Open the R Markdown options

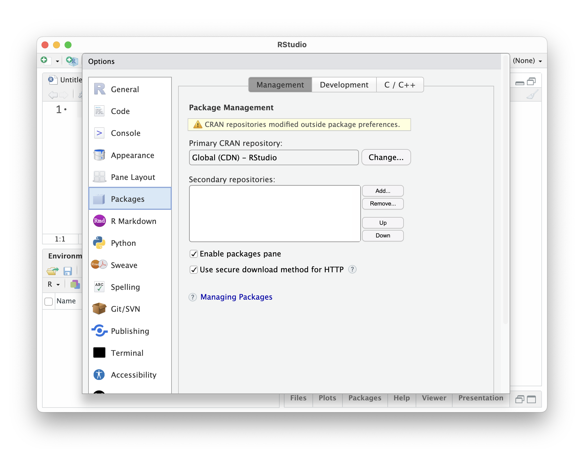pos(133,221)
